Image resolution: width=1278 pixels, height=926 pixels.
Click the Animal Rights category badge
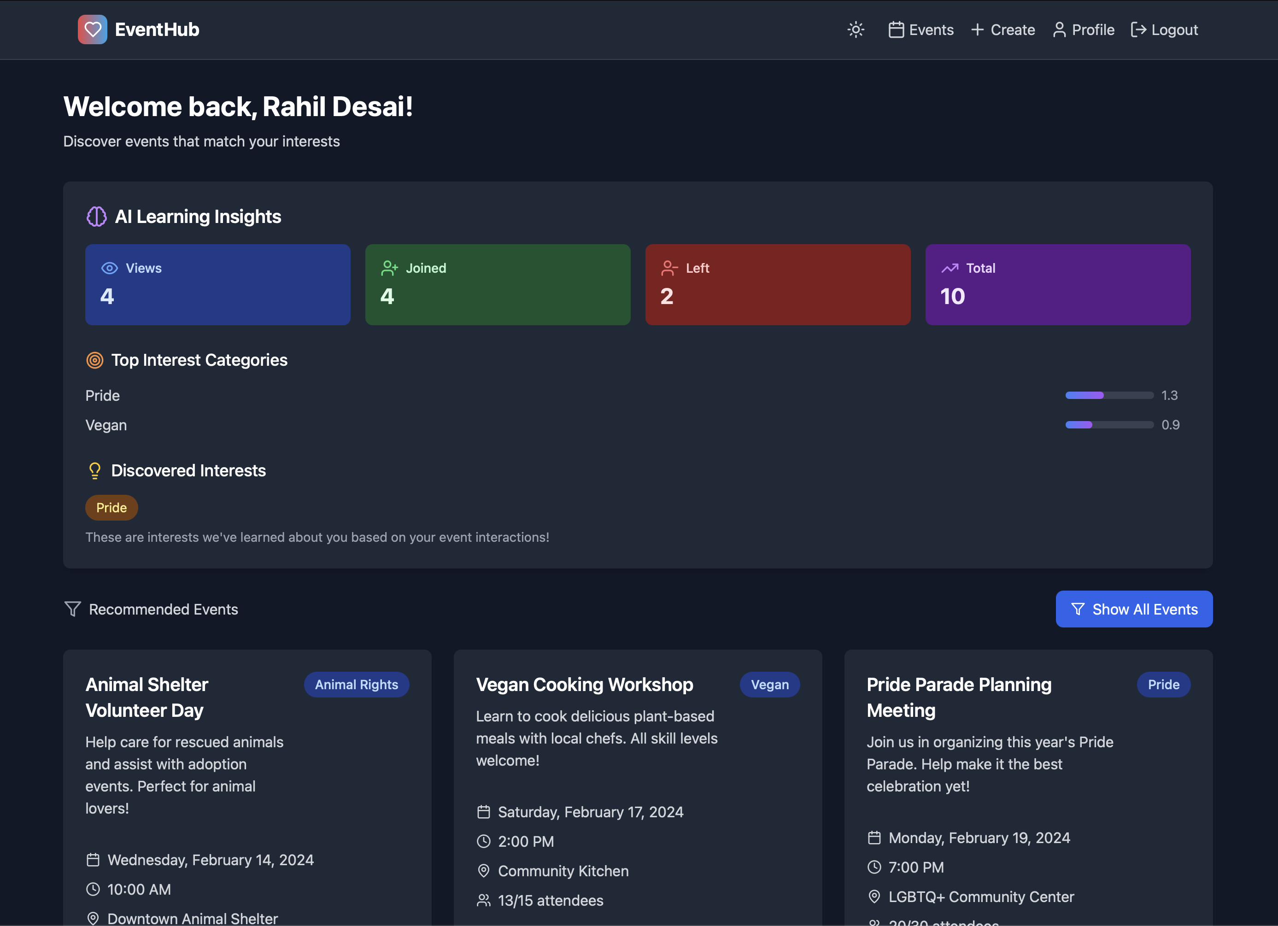tap(356, 685)
